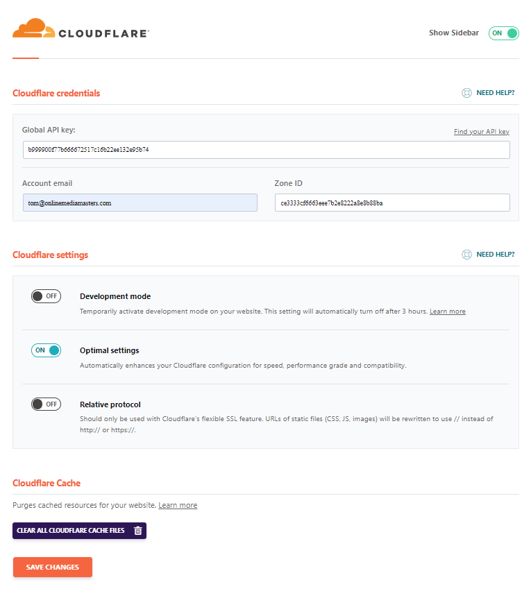Click the help icon next to Cloudflare settings
Image resolution: width=531 pixels, height=589 pixels.
466,255
